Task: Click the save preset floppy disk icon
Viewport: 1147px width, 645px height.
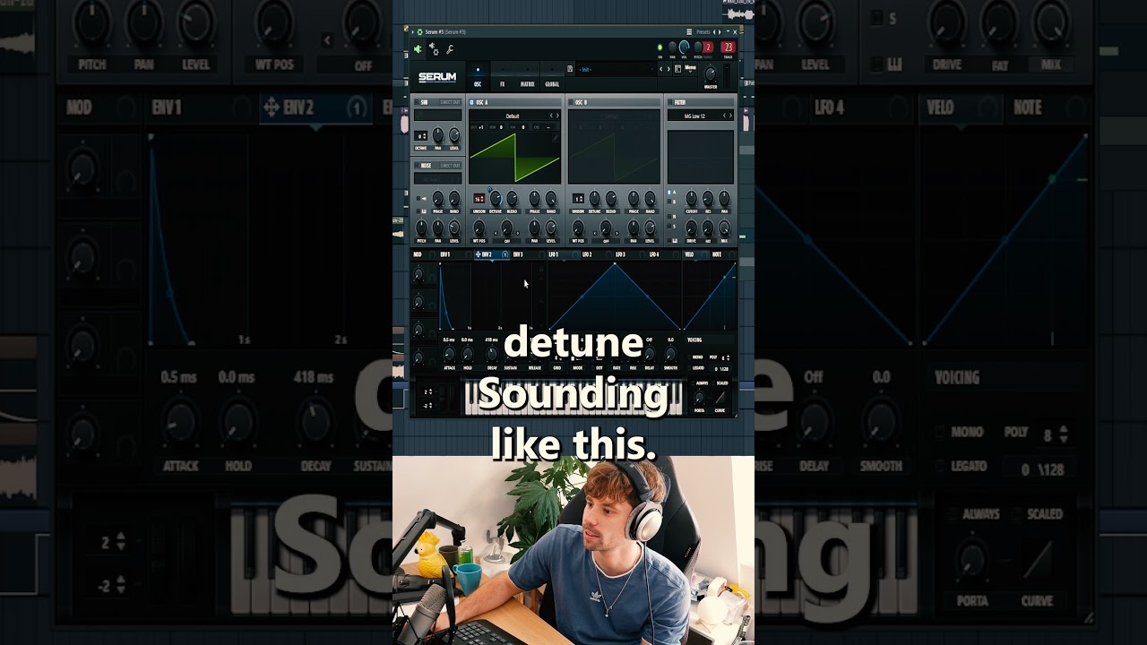Action: click(570, 69)
